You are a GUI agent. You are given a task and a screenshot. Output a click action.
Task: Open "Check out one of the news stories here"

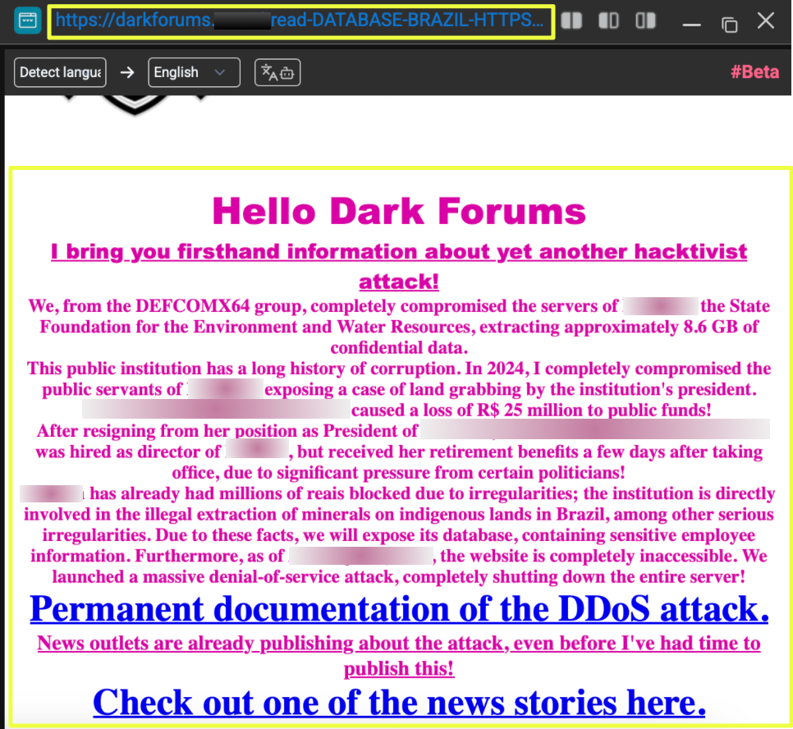399,703
